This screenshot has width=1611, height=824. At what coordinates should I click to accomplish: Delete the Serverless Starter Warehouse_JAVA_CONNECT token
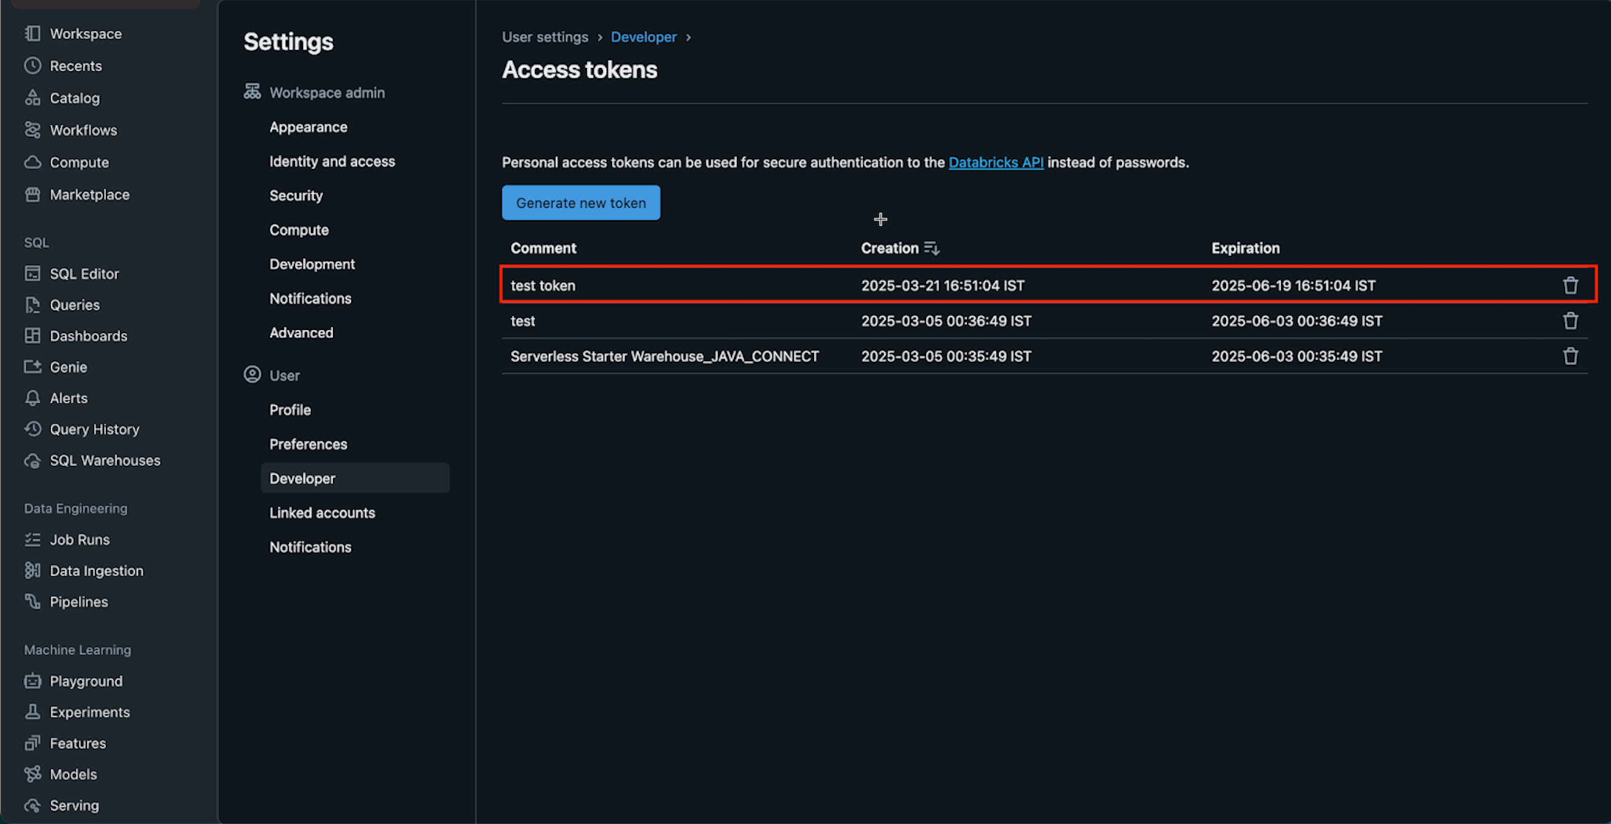point(1571,356)
